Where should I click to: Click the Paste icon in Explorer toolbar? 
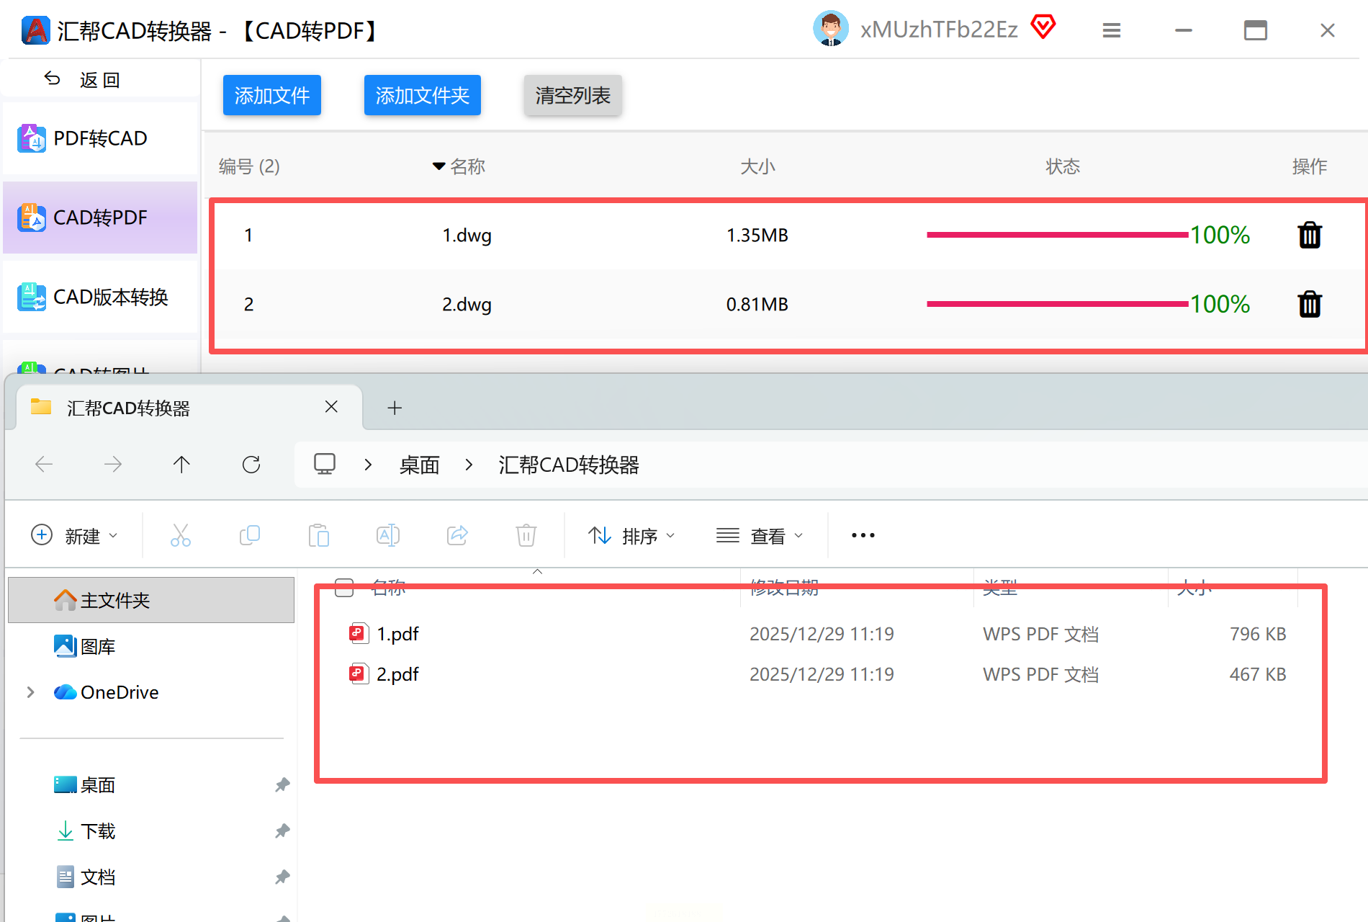[319, 535]
